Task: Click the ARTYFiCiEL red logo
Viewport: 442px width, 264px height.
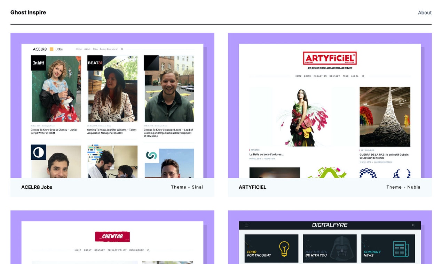Action: coord(330,58)
